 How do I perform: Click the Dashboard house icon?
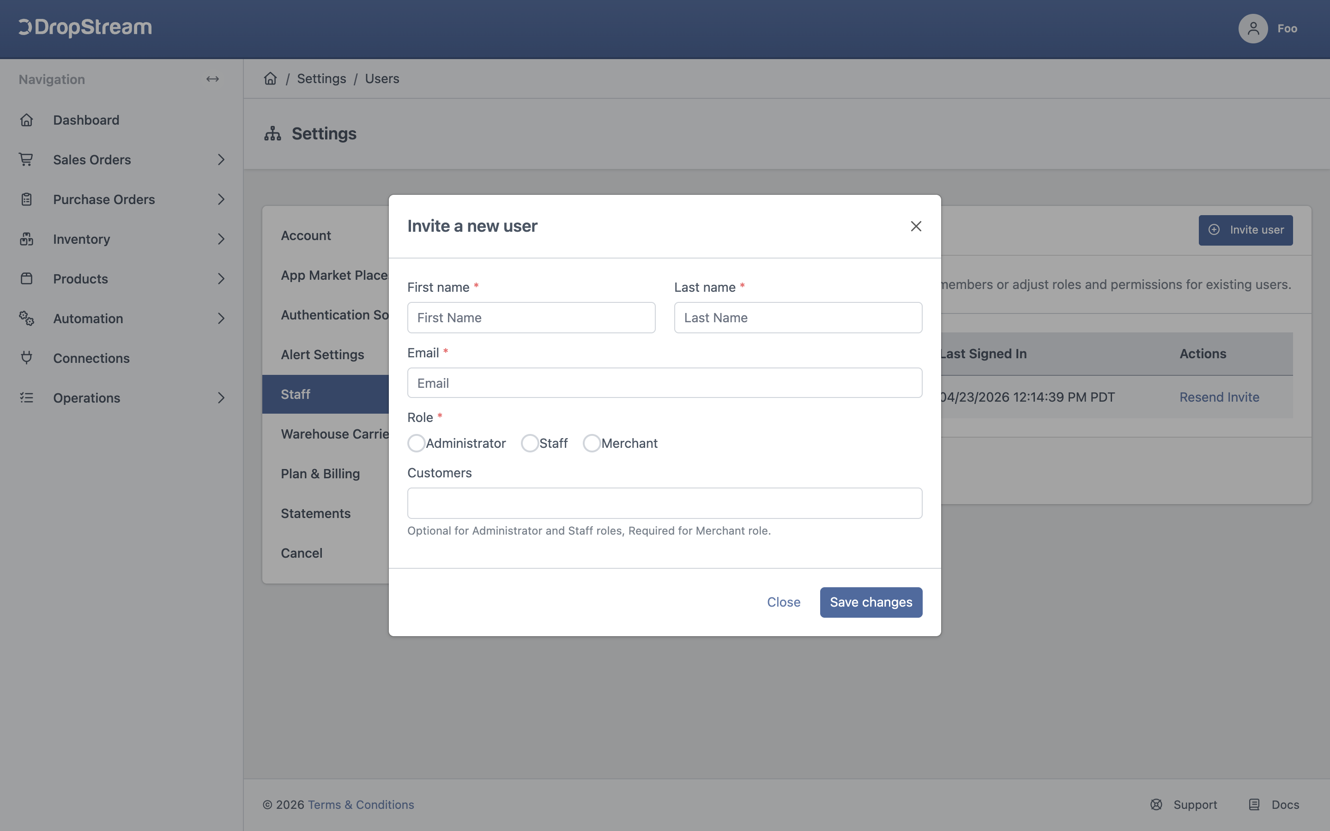[26, 120]
